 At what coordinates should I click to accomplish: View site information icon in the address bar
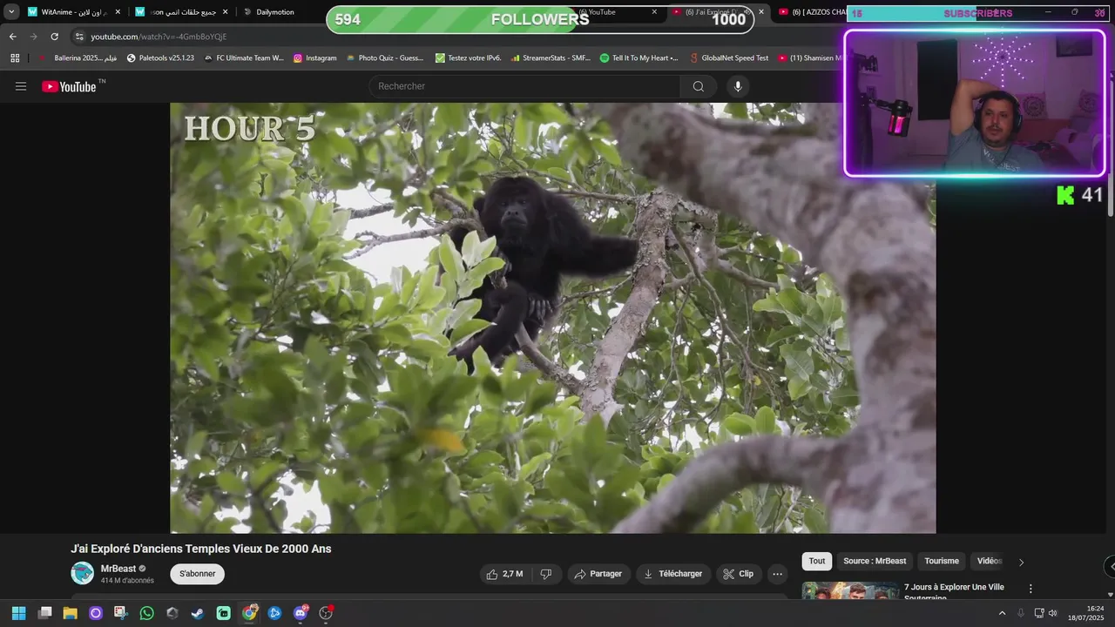point(79,37)
